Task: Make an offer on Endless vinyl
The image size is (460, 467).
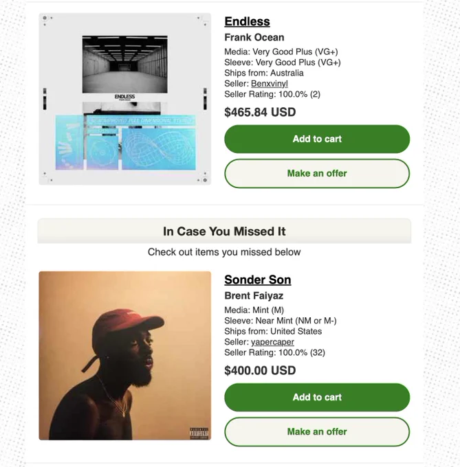Action: click(x=317, y=173)
